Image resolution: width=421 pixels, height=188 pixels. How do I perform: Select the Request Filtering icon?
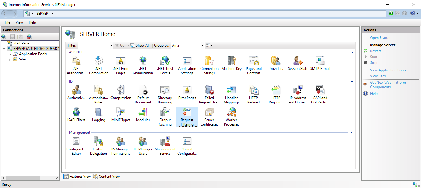pos(187,117)
